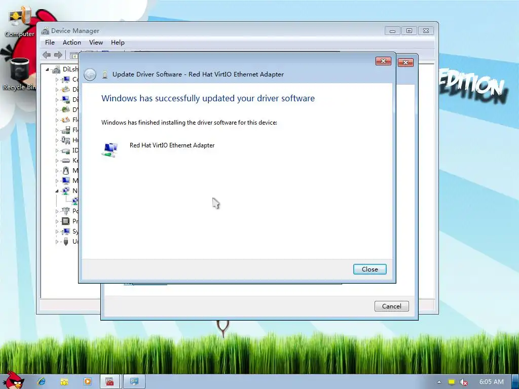Collapse the Network adapters category
The height and width of the screenshot is (389, 519).
pos(57,191)
